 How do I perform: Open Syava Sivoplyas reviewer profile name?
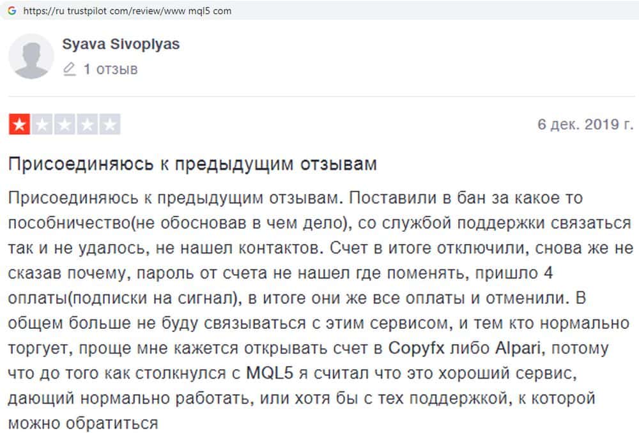(121, 44)
